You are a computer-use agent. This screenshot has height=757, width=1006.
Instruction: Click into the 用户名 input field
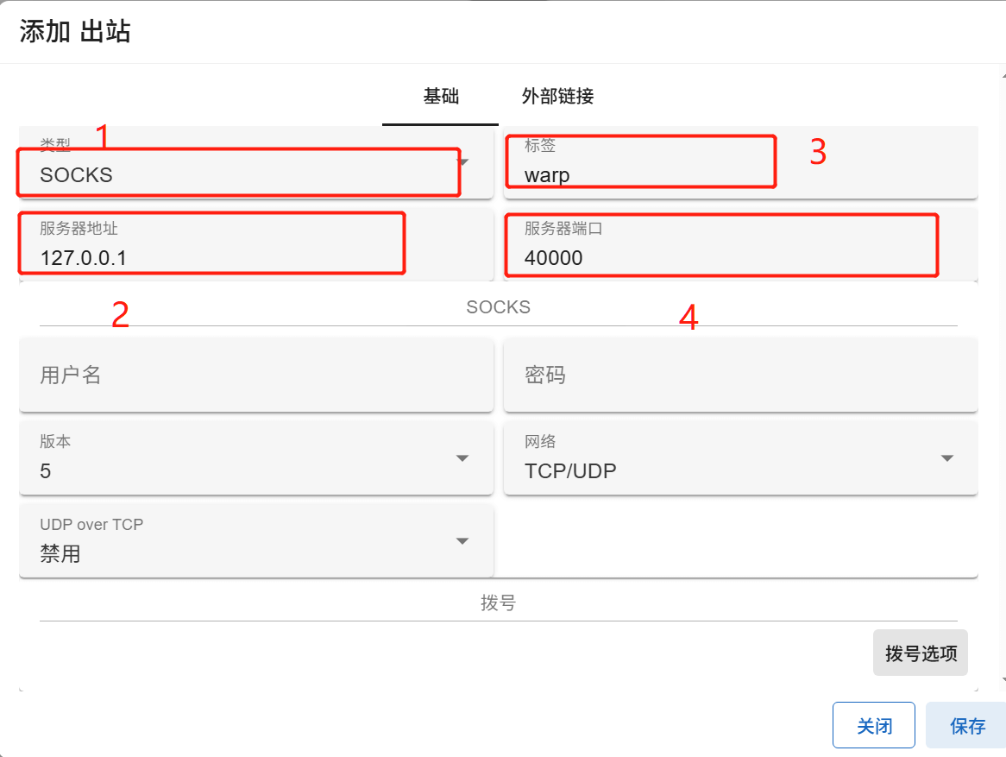pos(256,375)
